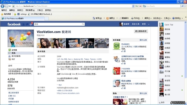The height and width of the screenshot is (105, 187).
Task: Click the Live Search magnifier button
Action: 182,6
